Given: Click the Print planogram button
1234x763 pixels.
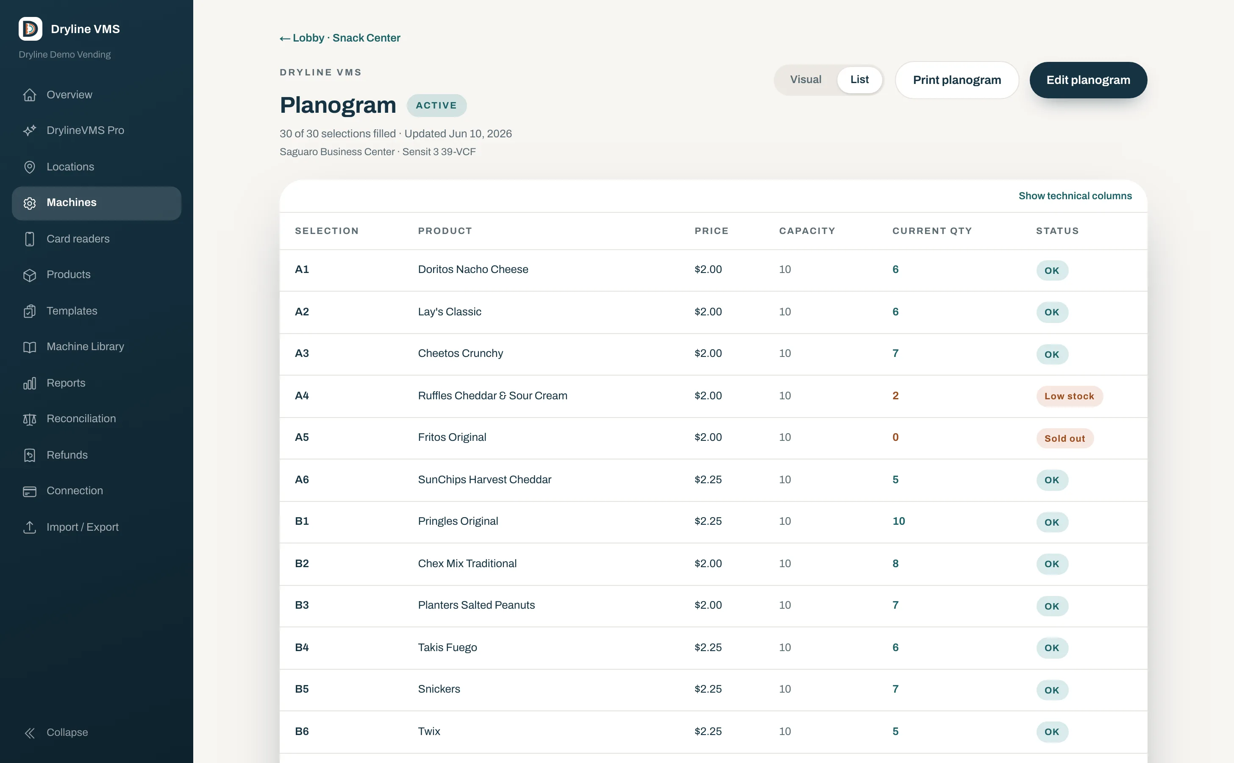Looking at the screenshot, I should click(956, 80).
